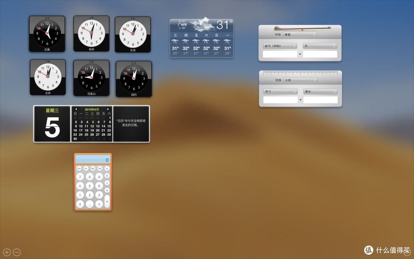Go to previous month in calendar widget
Screen dimensions: 414x259
(x=76, y=109)
